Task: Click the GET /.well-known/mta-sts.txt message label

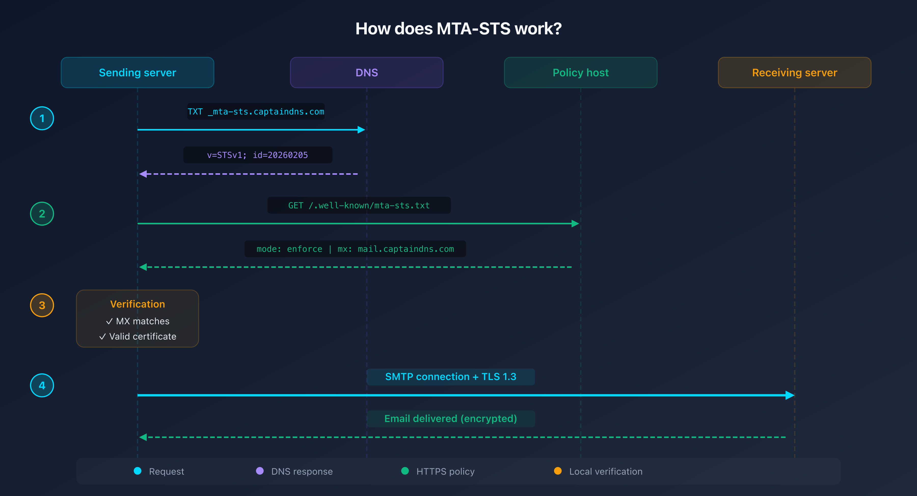Action: tap(359, 205)
